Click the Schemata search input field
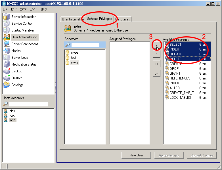The image size is (222, 170). point(85,45)
